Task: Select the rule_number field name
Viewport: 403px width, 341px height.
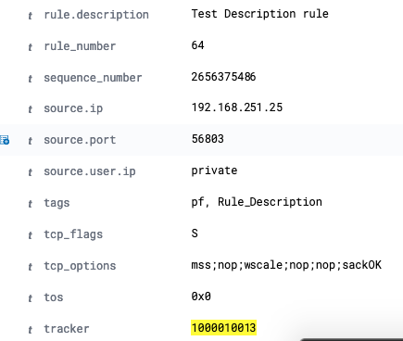Action: [80, 46]
